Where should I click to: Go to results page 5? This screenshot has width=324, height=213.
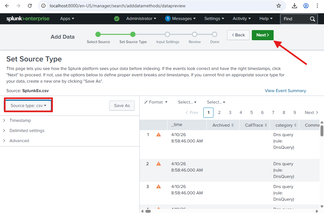(251, 113)
